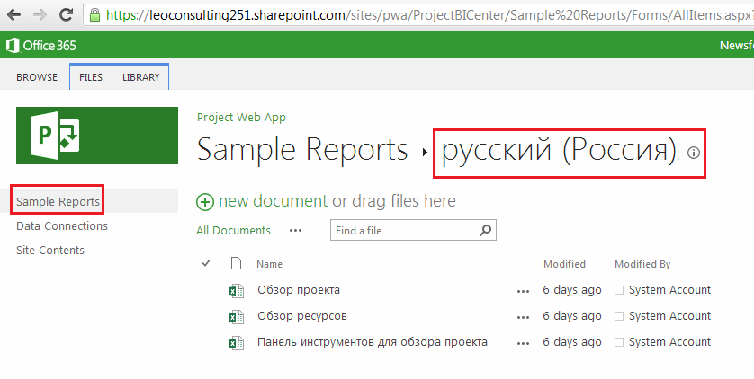This screenshot has width=754, height=379.
Task: Click System Account name in Обзор проекта row
Action: coord(669,290)
